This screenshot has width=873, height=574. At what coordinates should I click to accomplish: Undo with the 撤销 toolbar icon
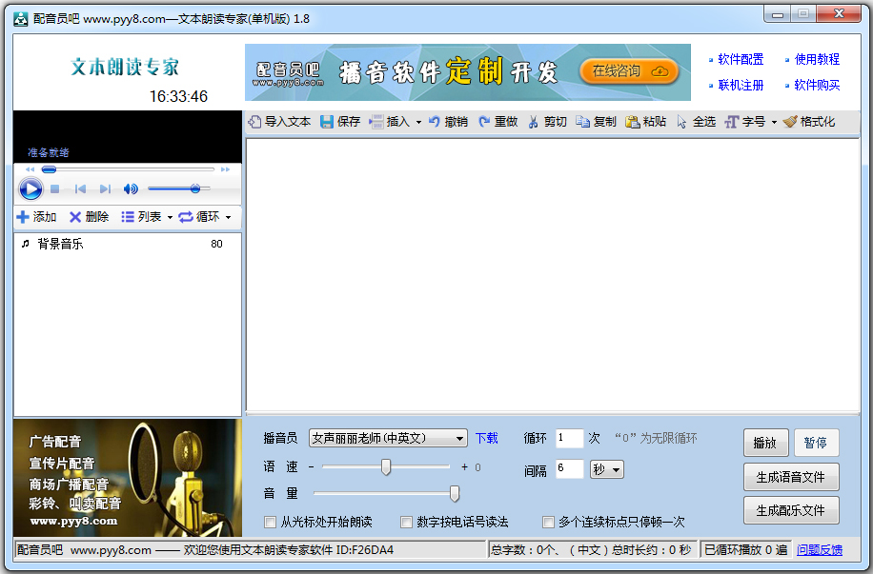coord(435,122)
